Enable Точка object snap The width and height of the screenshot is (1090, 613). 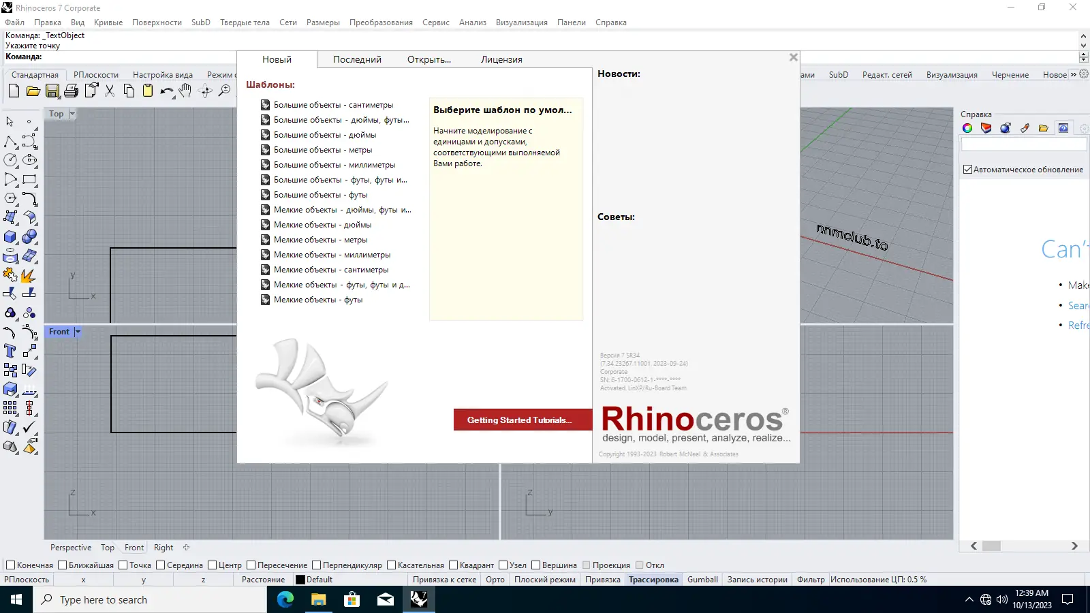pos(123,565)
